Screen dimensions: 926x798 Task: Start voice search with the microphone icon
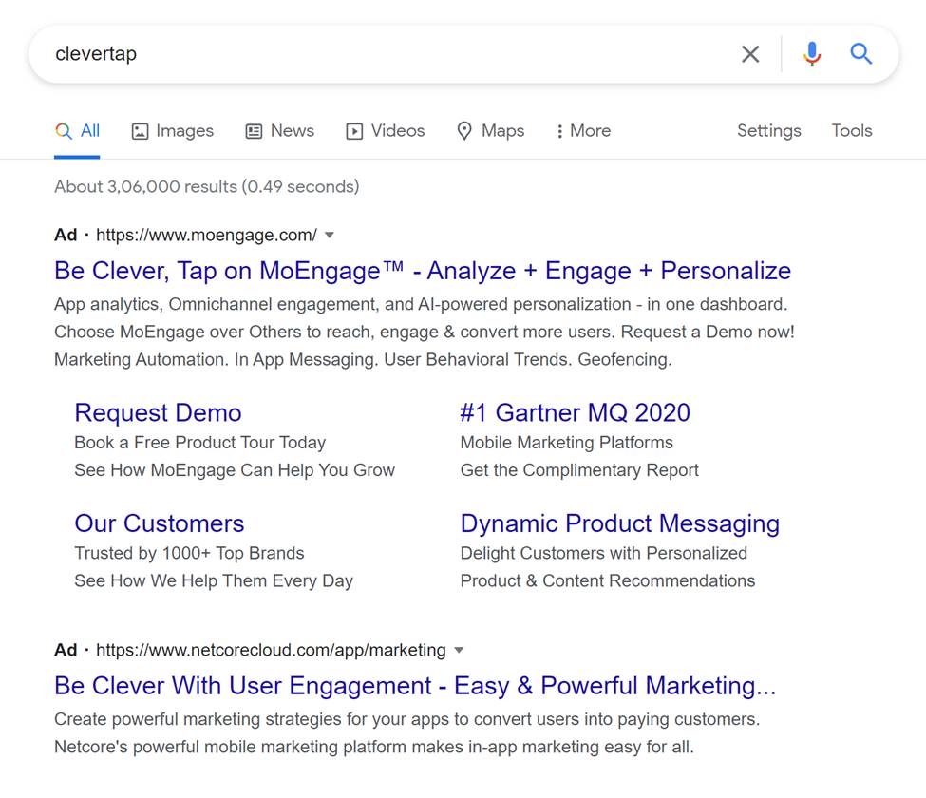tap(812, 54)
